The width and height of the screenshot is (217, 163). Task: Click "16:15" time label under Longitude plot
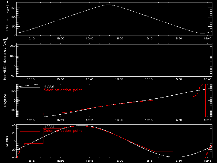tap(149, 120)
